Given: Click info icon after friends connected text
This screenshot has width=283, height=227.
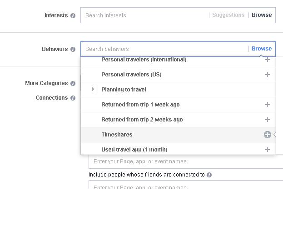Looking at the screenshot, I should (x=209, y=175).
